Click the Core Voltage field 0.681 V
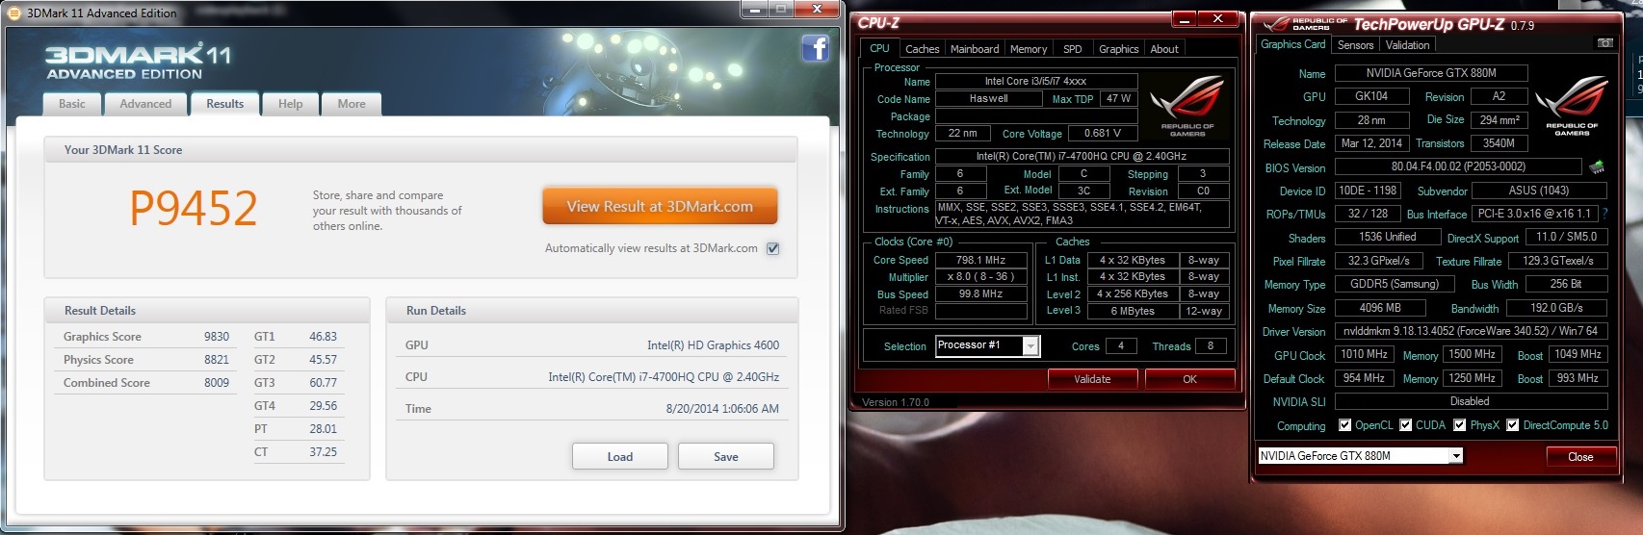1643x535 pixels. [x=1103, y=133]
